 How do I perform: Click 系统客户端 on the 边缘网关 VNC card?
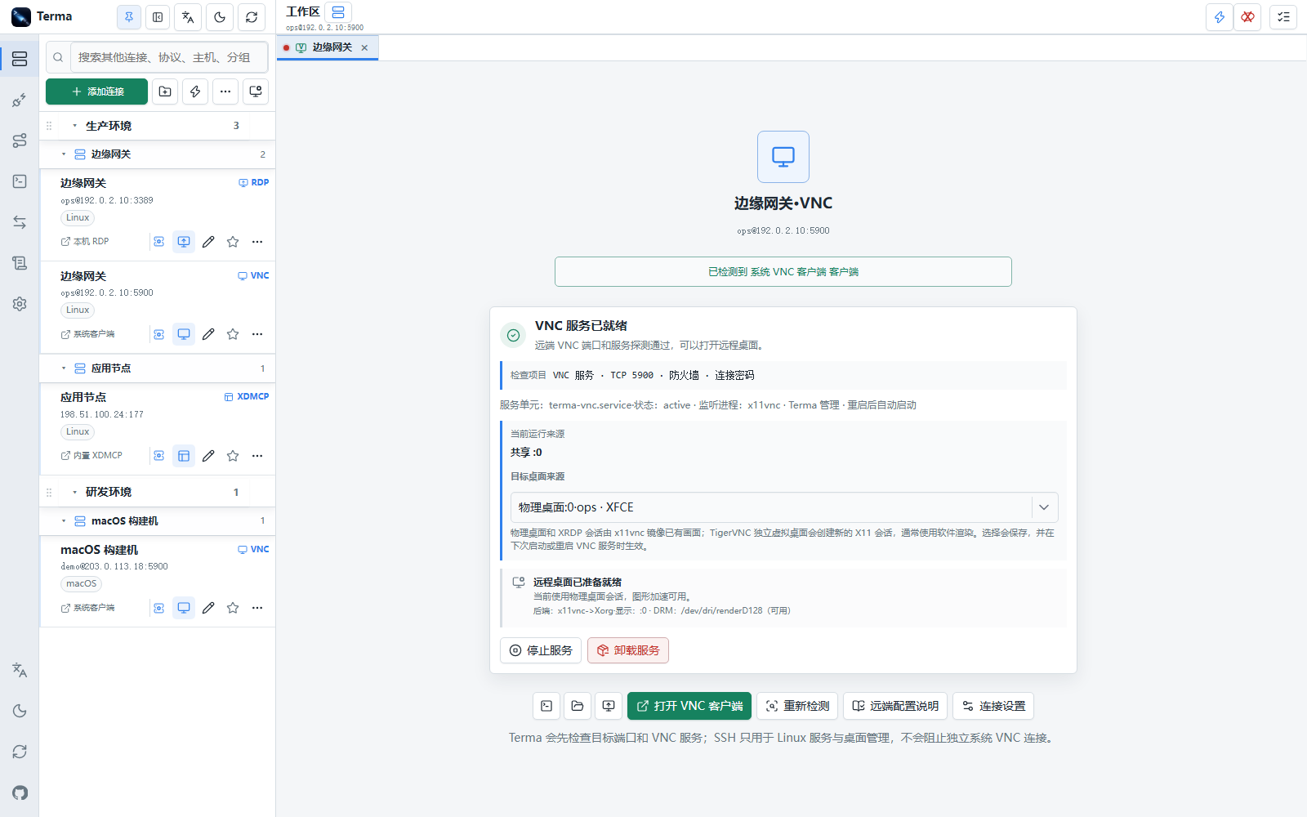pos(87,334)
